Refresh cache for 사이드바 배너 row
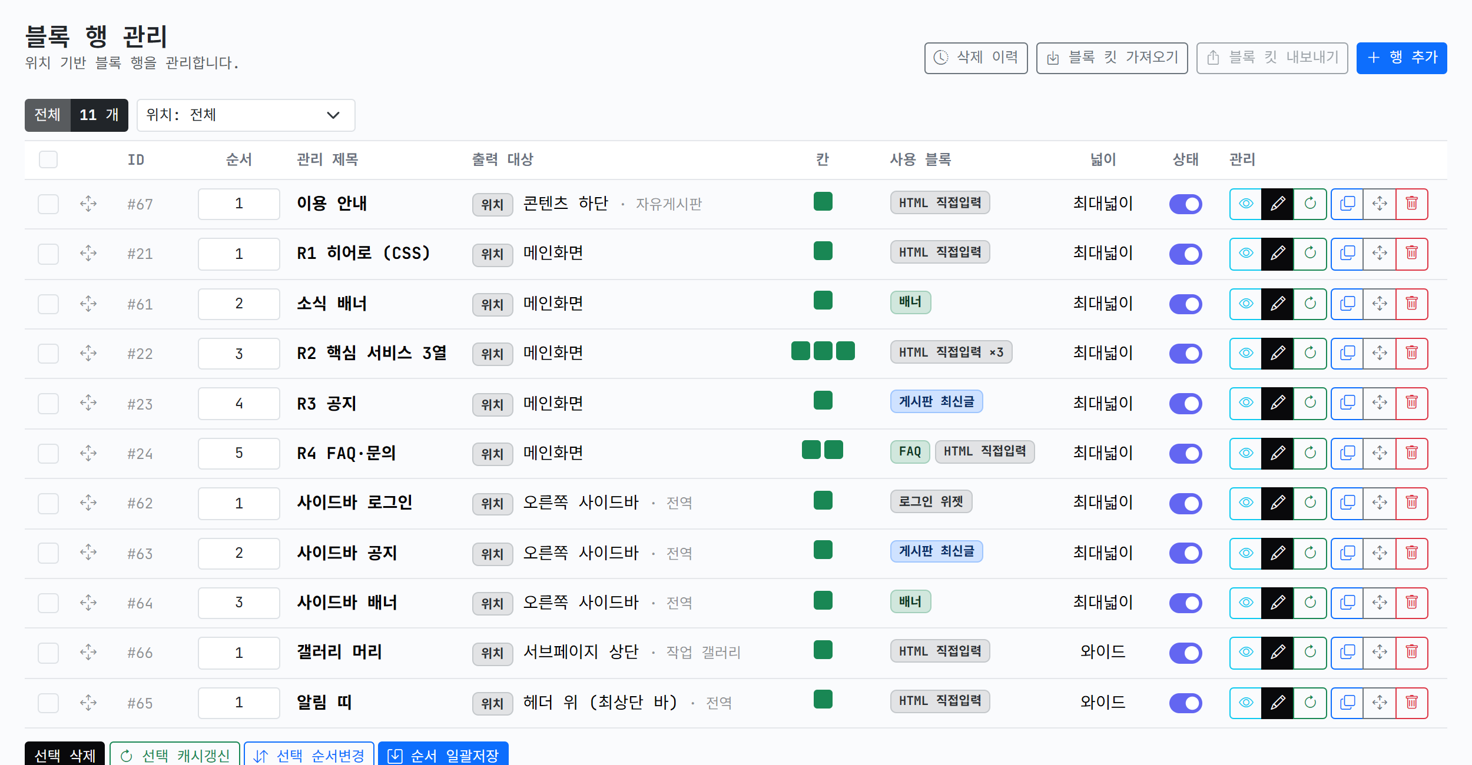Screen dimensions: 1472x765 click(1309, 603)
